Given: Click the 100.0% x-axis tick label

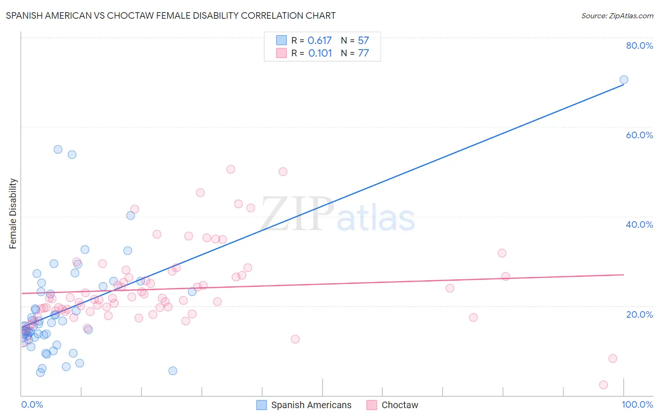Looking at the screenshot, I should coord(637,404).
